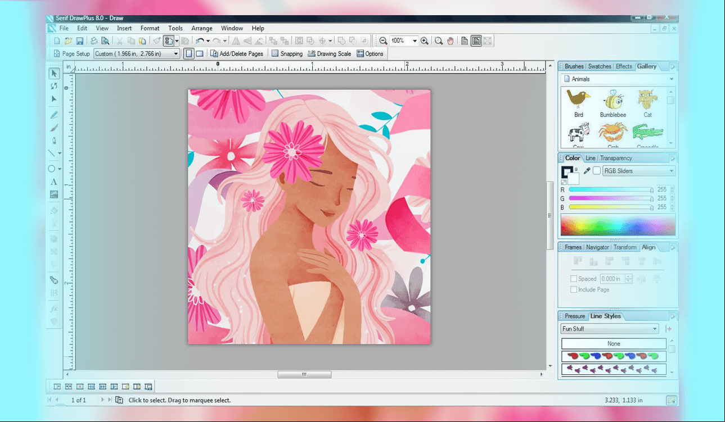The image size is (725, 422).
Task: Zoom in with magnifier plus
Action: [425, 41]
